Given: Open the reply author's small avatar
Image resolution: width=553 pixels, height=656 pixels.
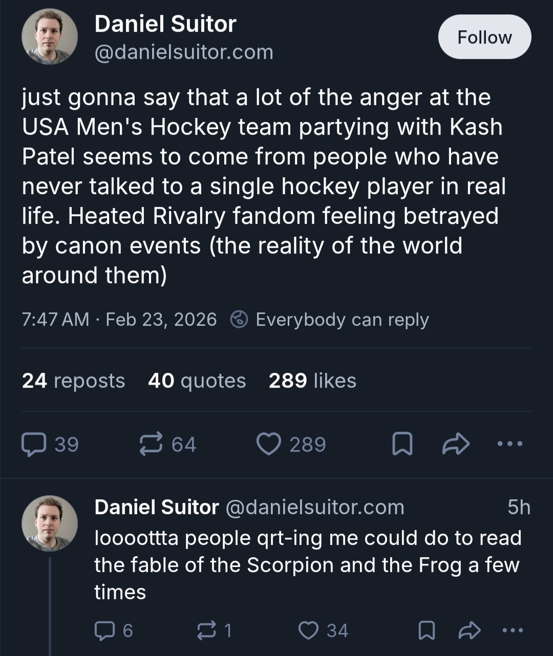Looking at the screenshot, I should coord(50,523).
